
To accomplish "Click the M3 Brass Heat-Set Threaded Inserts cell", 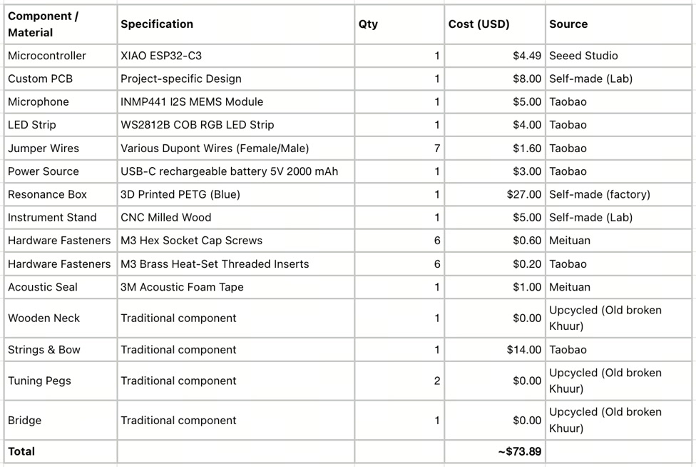I will (x=236, y=264).
